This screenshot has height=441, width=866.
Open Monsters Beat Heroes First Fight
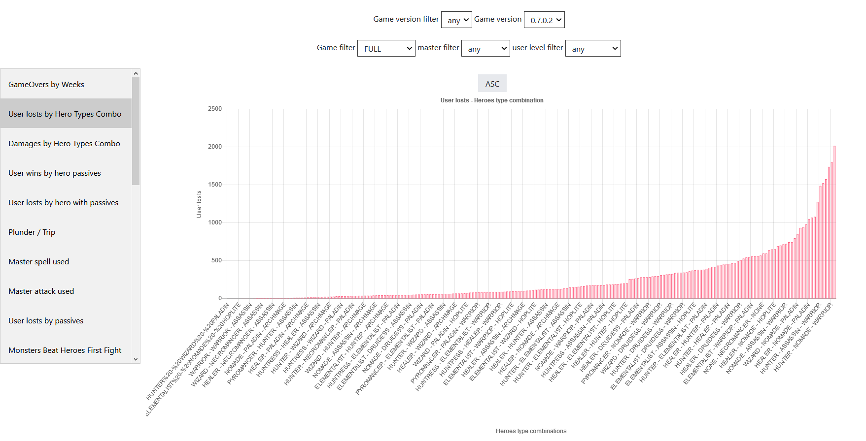pos(65,350)
